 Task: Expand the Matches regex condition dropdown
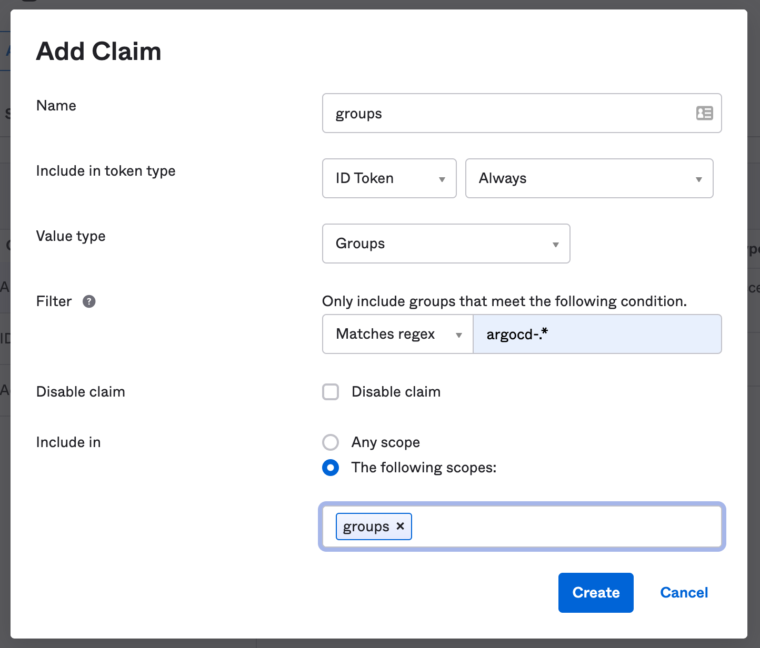(x=397, y=334)
